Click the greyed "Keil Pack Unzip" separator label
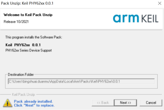Viewport: 164px width, 110px height. (x=24, y=95)
